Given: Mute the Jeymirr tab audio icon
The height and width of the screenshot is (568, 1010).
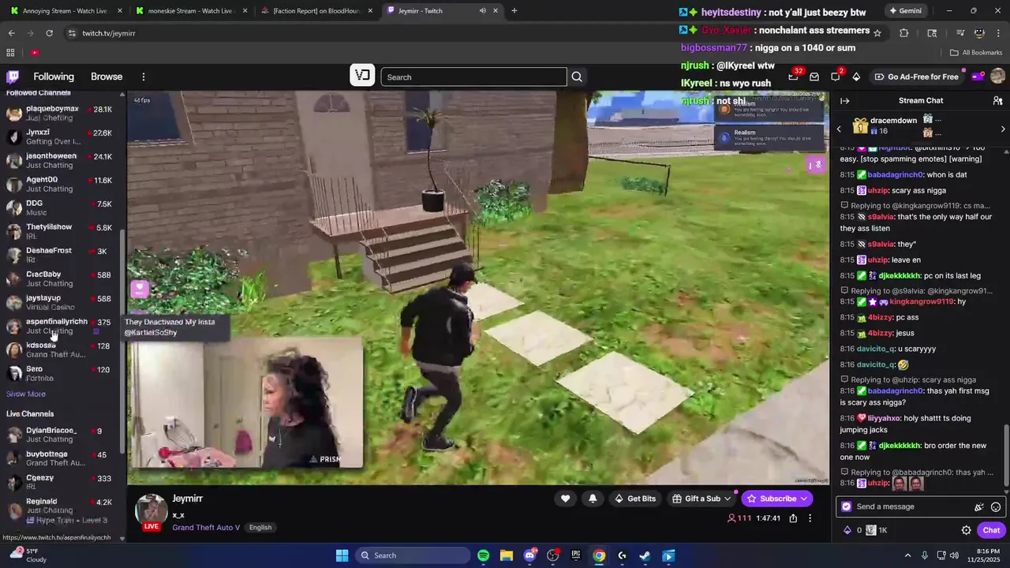Looking at the screenshot, I should click(482, 11).
